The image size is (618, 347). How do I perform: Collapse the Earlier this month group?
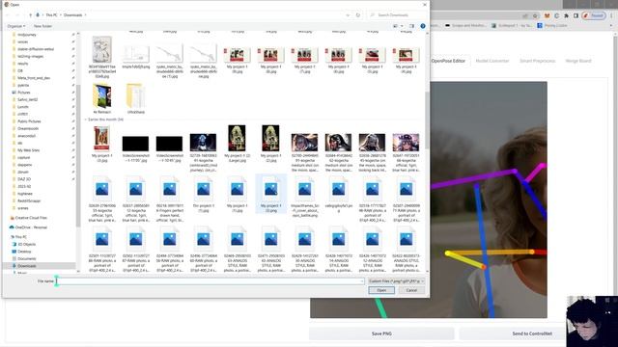point(86,120)
